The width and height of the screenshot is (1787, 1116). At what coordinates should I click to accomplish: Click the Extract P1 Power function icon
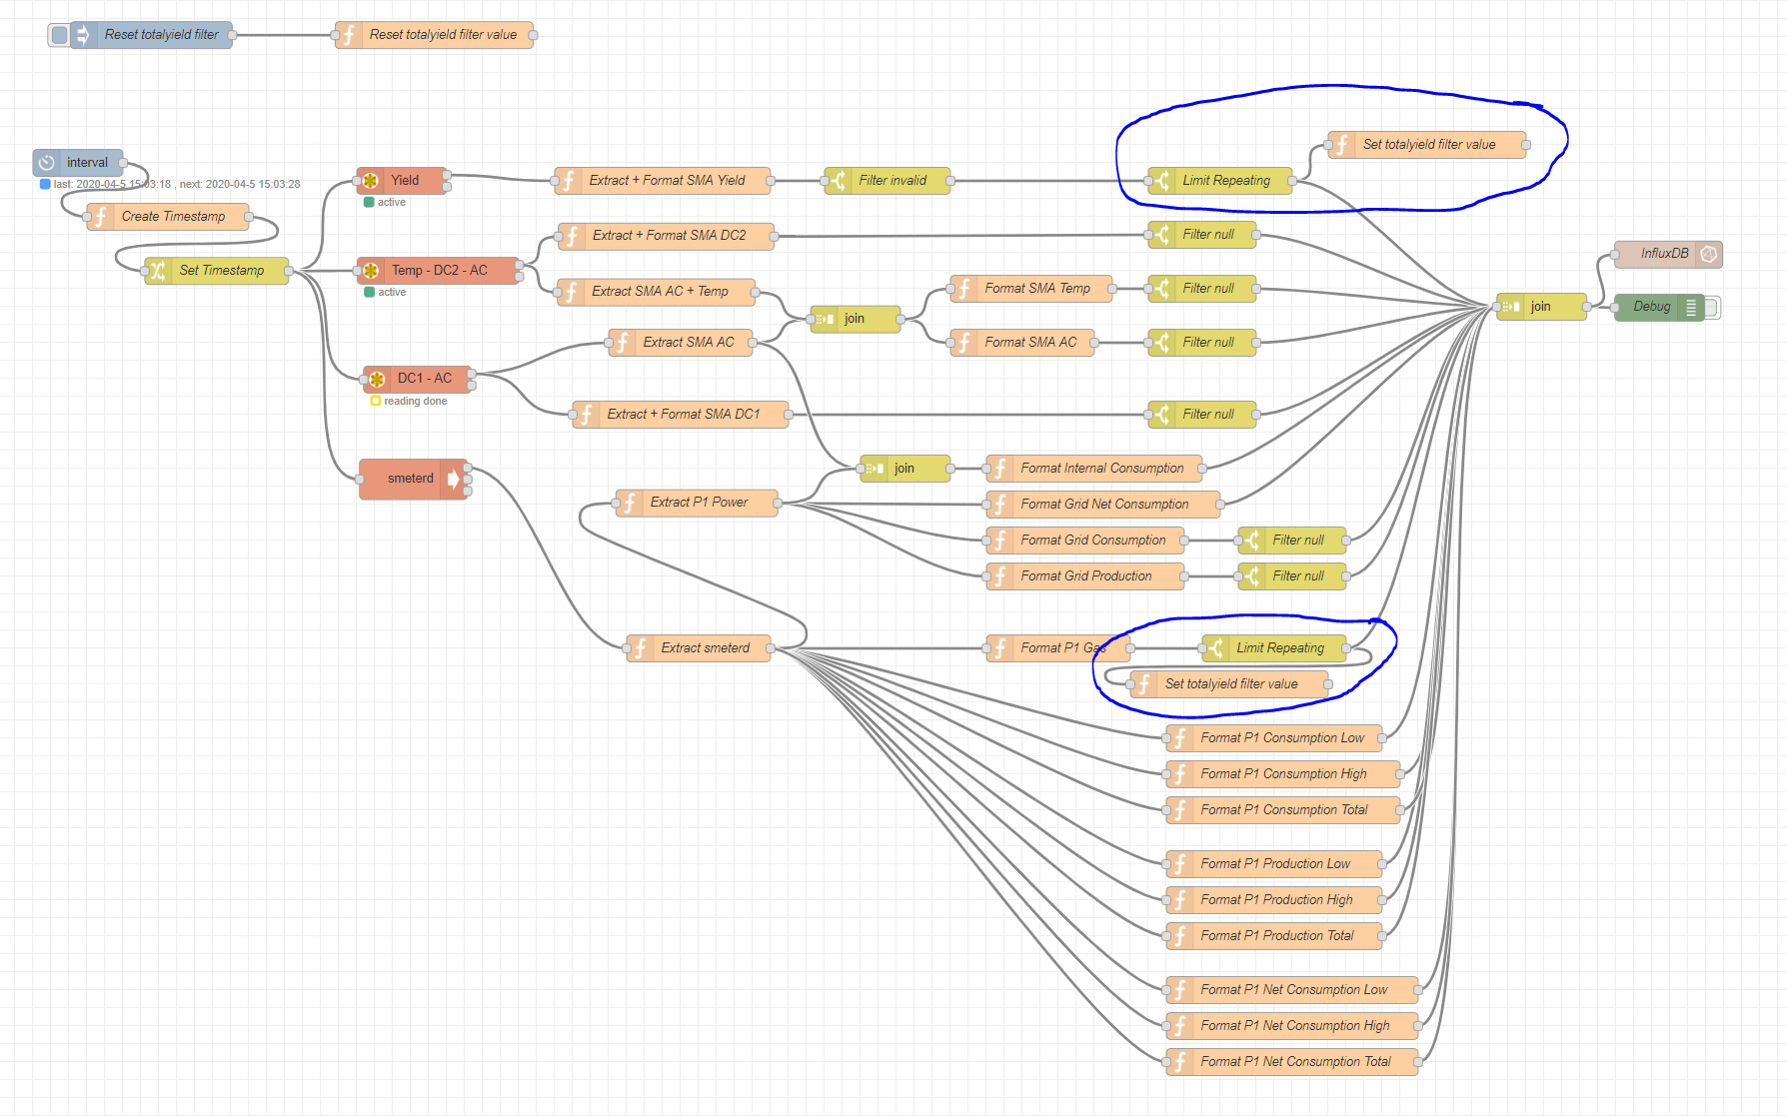[x=629, y=503]
